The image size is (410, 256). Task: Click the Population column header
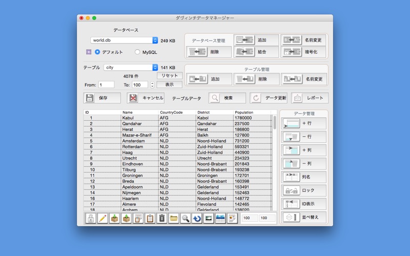(x=252, y=112)
